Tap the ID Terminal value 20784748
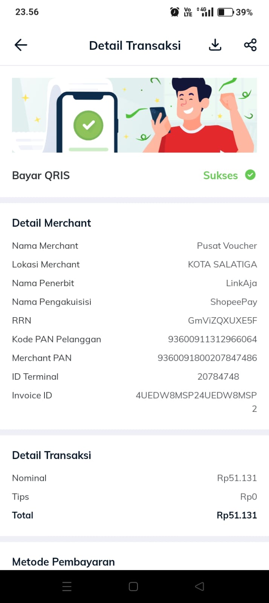This screenshot has width=269, height=603. tap(218, 376)
